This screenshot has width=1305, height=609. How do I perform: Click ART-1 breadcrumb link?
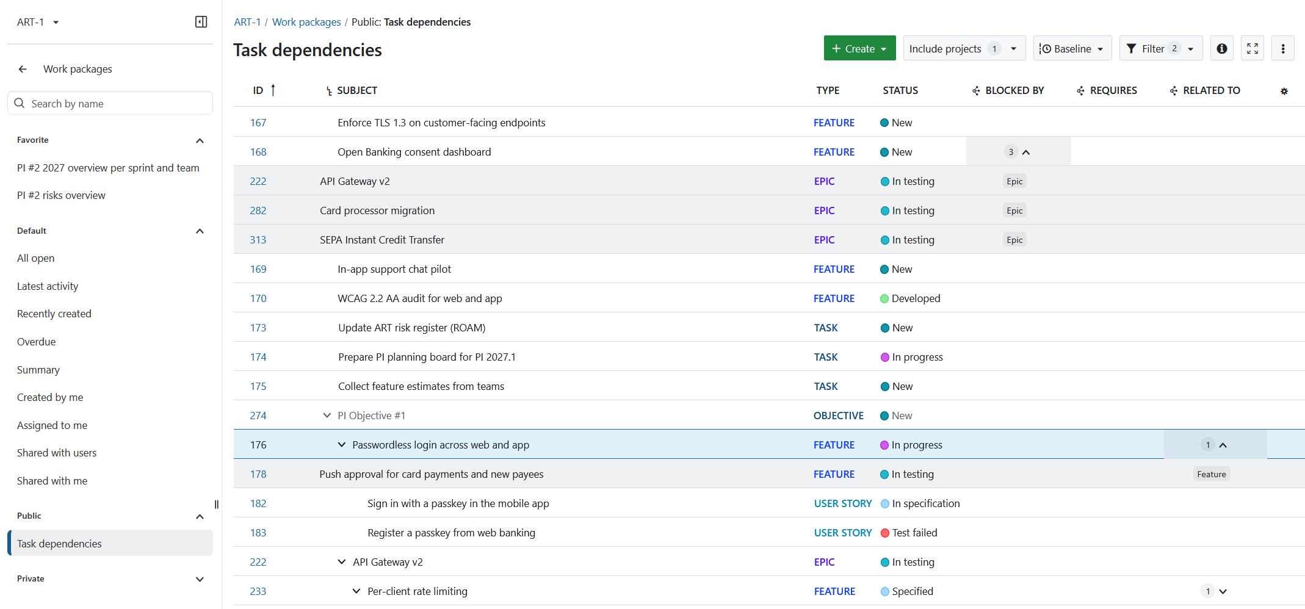coord(247,22)
